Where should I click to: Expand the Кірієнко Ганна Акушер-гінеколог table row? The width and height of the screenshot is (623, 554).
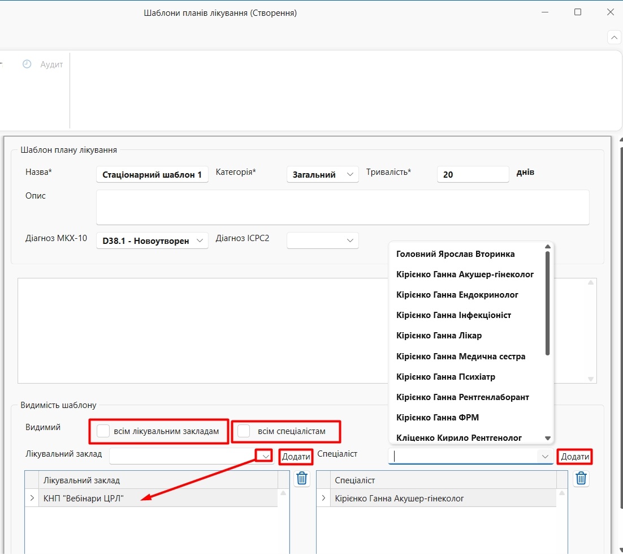(x=323, y=498)
